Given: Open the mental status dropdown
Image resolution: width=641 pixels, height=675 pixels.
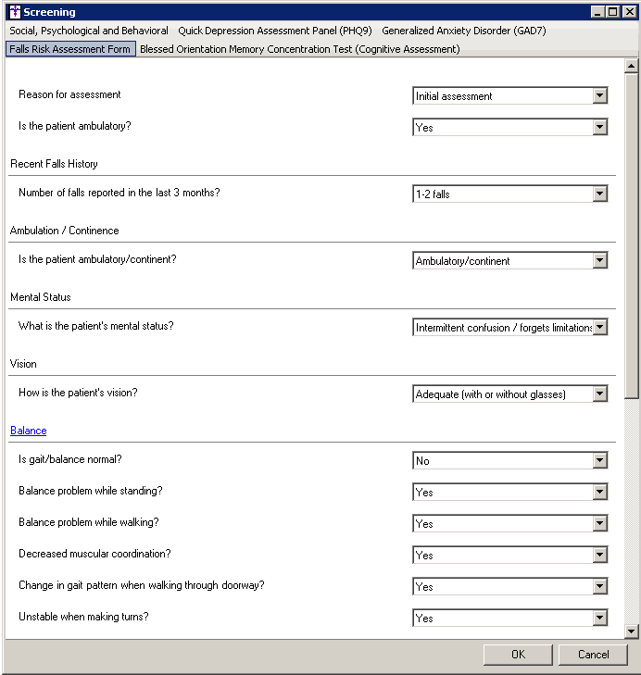Looking at the screenshot, I should (600, 327).
